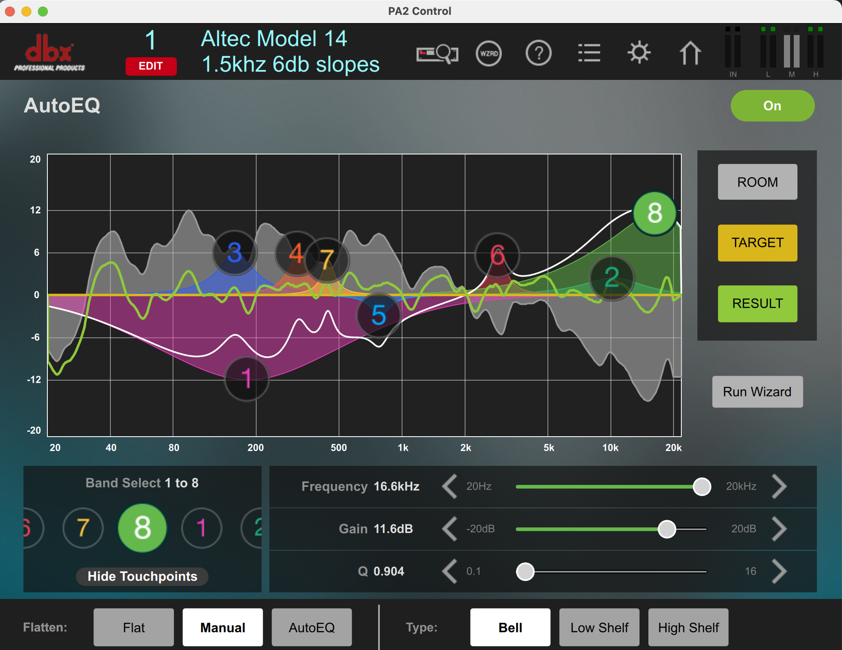Decrease Gain with left chevron
This screenshot has width=842, height=650.
[x=450, y=529]
